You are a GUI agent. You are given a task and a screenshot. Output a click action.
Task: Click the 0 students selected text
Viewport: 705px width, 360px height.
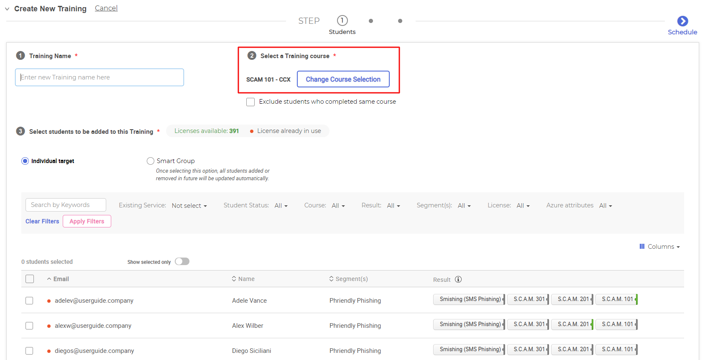[47, 262]
